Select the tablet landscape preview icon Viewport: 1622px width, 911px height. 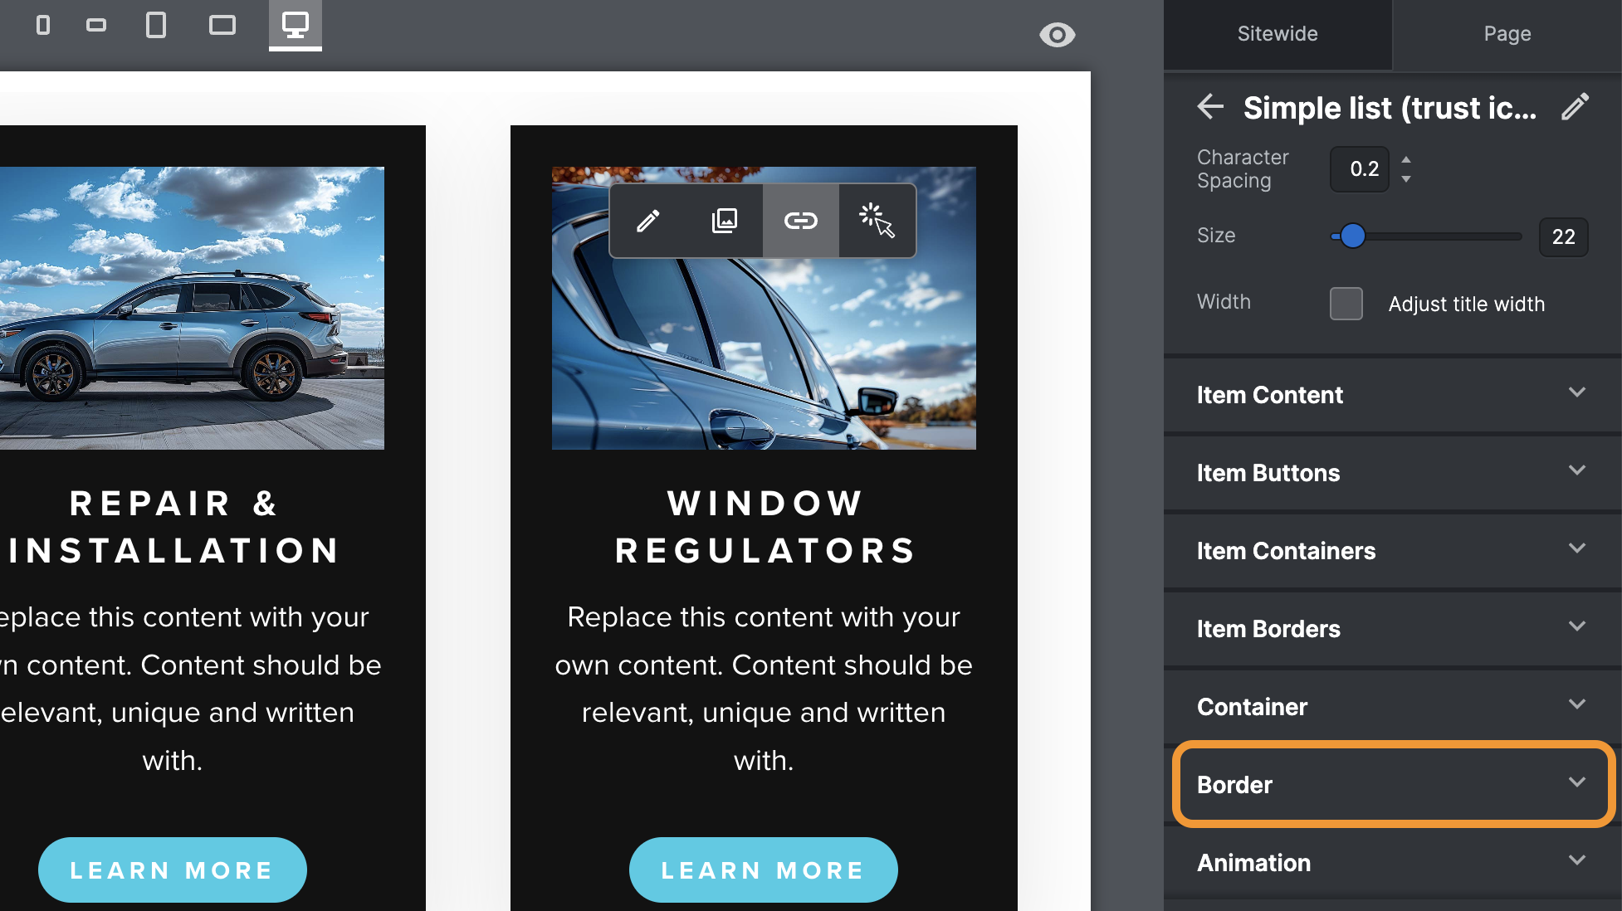click(x=222, y=25)
